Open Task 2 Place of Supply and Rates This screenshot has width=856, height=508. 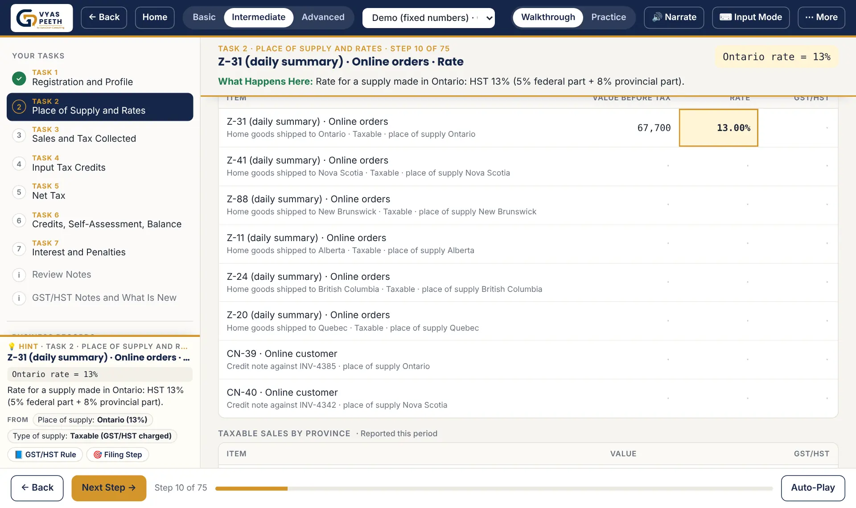coord(100,107)
